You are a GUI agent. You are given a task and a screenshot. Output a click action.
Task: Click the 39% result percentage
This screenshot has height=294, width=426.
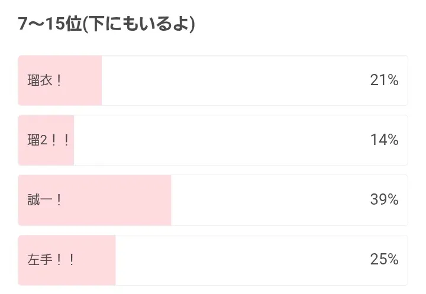pyautogui.click(x=384, y=200)
